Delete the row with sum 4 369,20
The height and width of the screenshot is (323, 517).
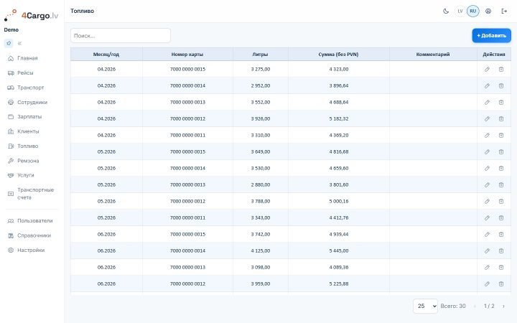(x=501, y=135)
